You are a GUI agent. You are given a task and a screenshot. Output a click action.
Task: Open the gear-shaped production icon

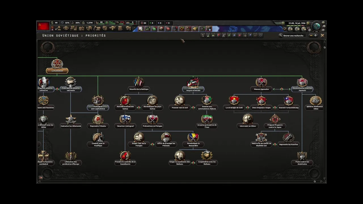pyautogui.click(x=105, y=28)
